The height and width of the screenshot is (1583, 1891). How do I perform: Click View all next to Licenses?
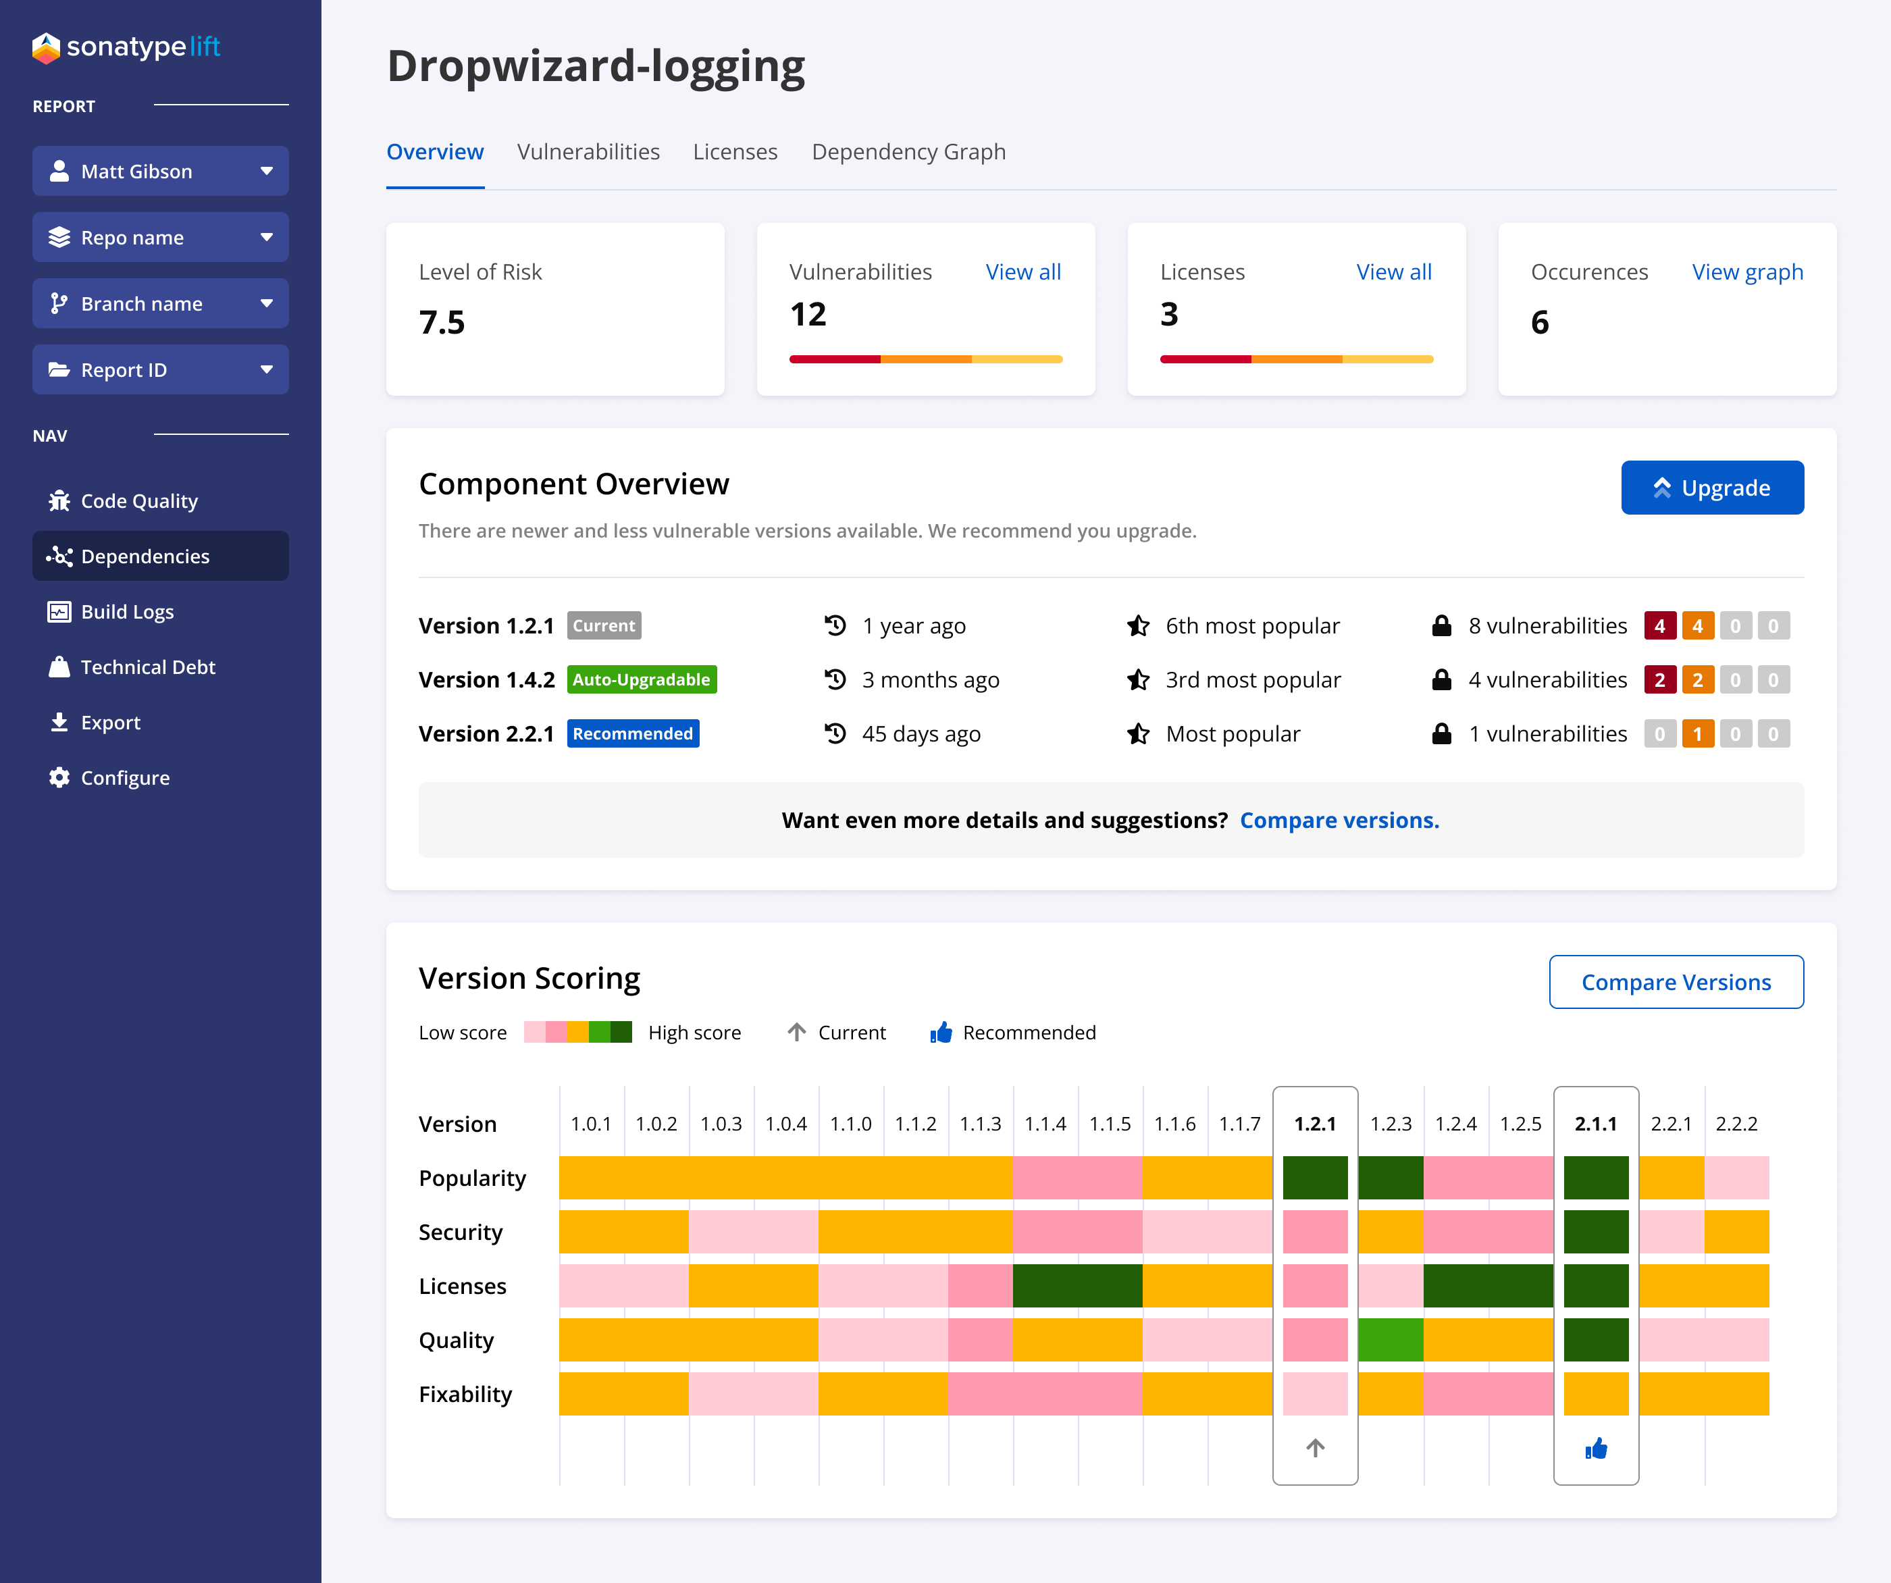coord(1394,271)
